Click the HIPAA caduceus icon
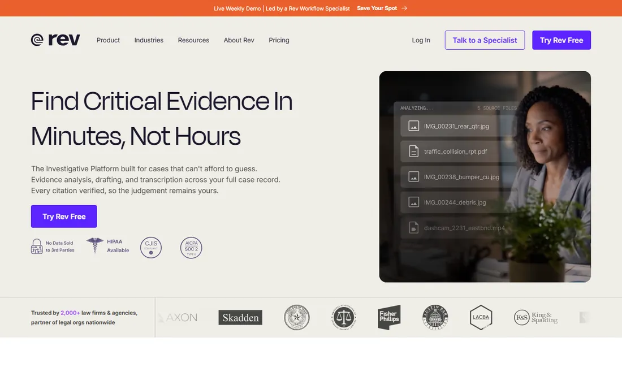This screenshot has width=622, height=389. coord(95,245)
